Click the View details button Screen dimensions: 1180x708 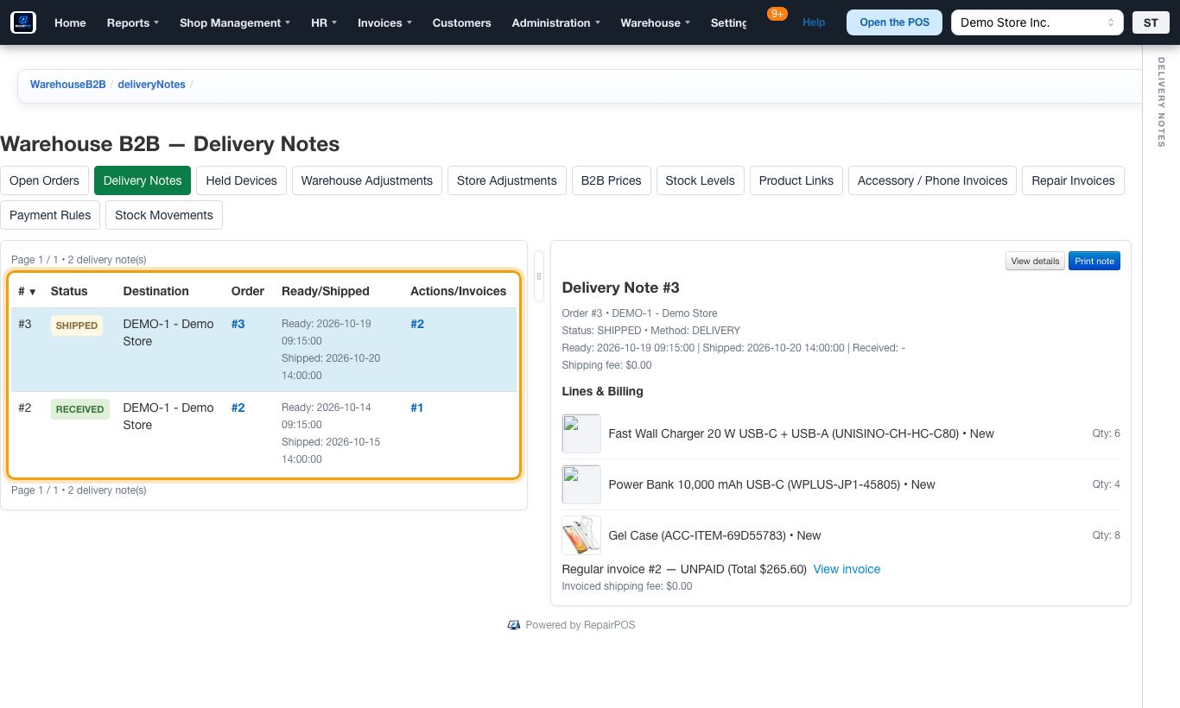(1035, 261)
